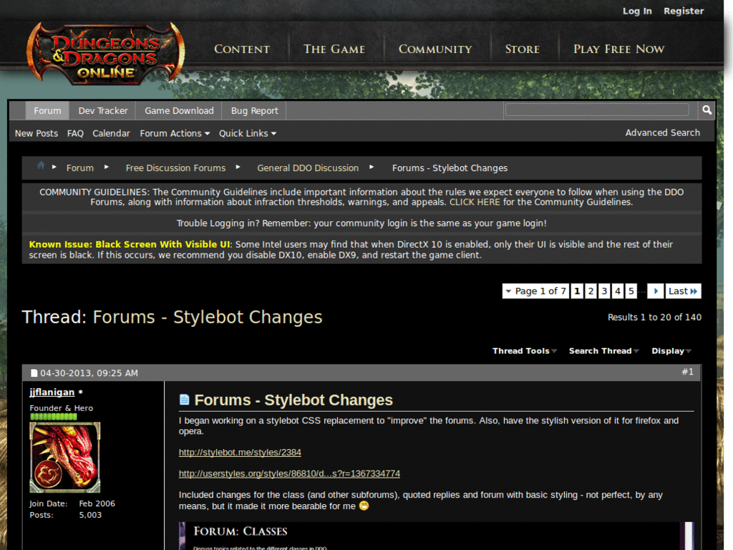The image size is (733, 550).
Task: Click inside the forum search field
Action: tap(597, 110)
